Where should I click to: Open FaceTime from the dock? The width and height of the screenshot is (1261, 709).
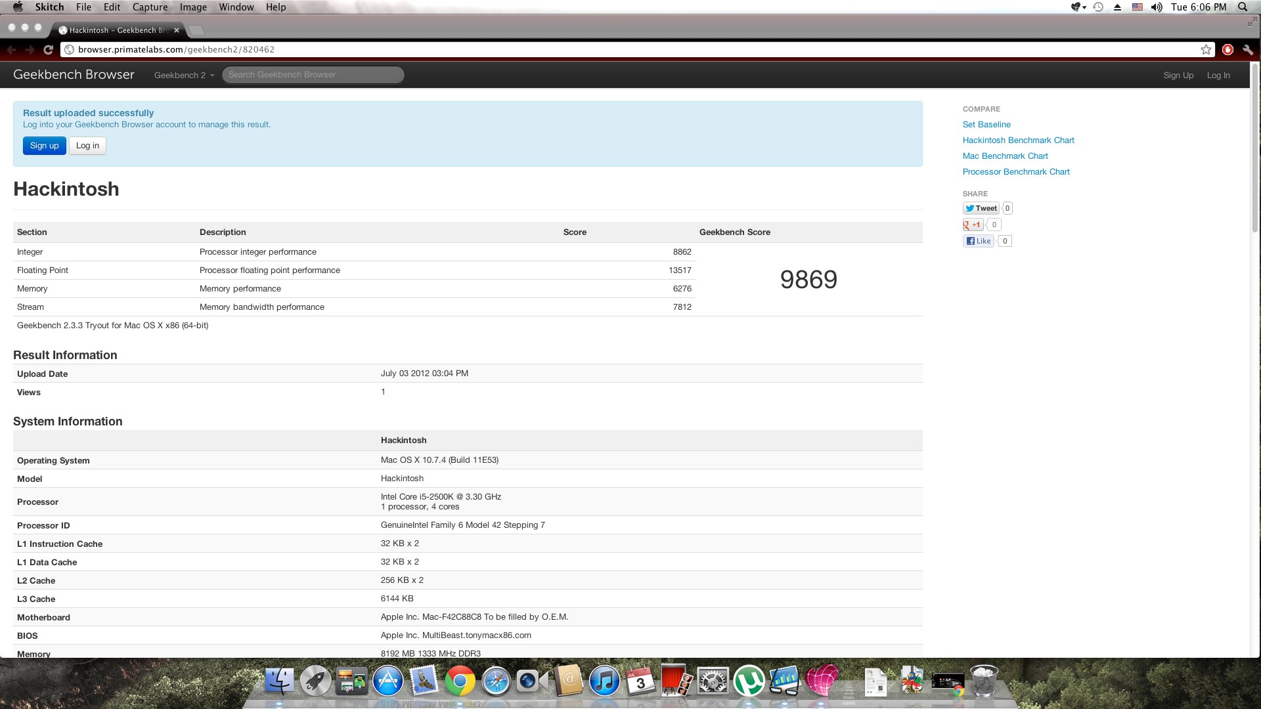pyautogui.click(x=532, y=681)
